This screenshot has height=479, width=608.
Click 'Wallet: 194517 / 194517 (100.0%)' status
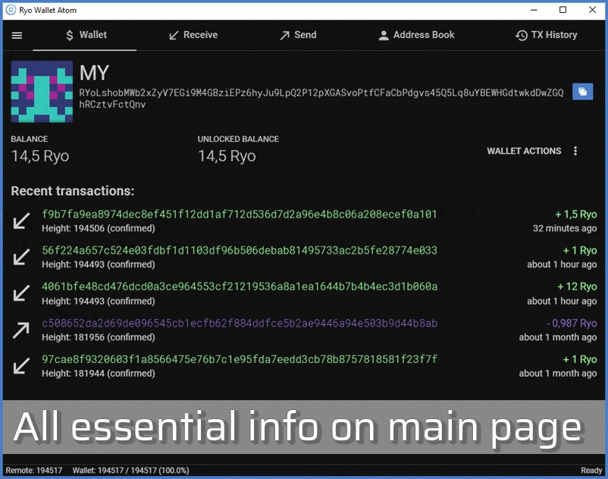(x=130, y=471)
